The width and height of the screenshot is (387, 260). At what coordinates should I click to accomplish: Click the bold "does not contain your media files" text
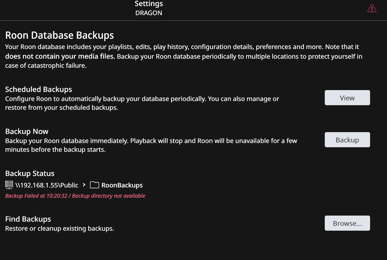(x=60, y=56)
